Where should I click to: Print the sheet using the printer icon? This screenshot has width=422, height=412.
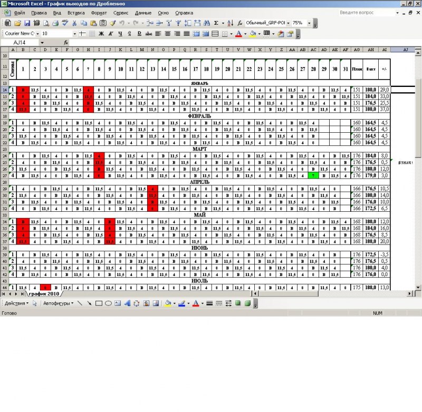55,23
